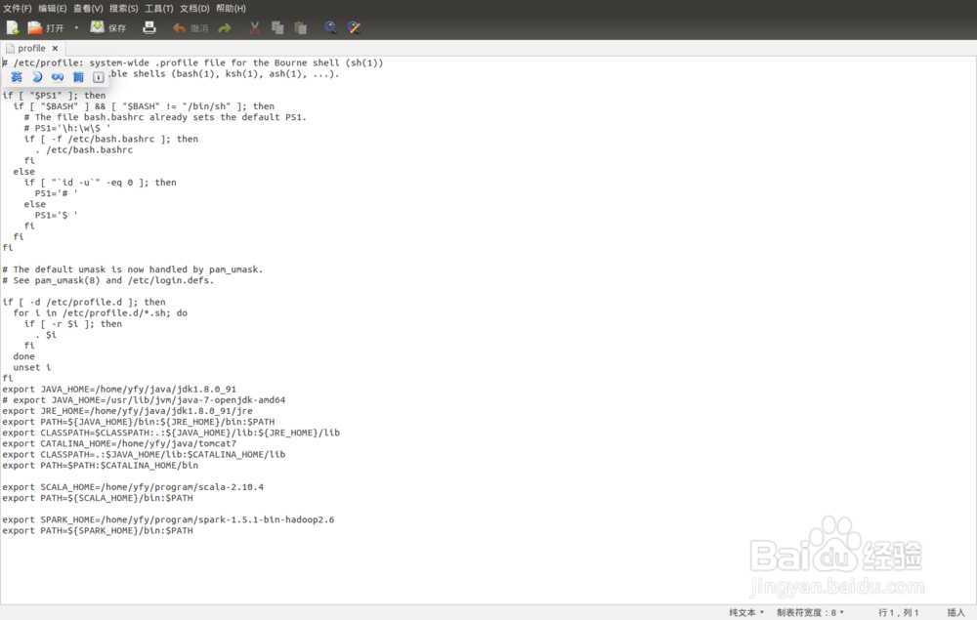
Task: Redo with the green arrow icon
Action: pyautogui.click(x=225, y=28)
